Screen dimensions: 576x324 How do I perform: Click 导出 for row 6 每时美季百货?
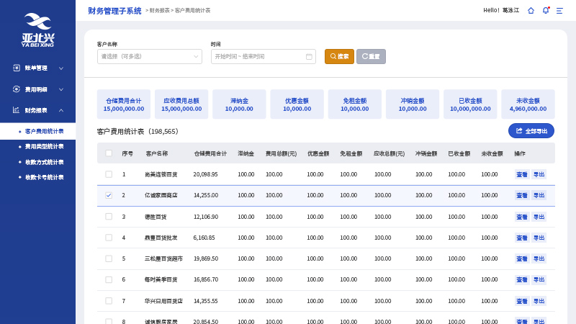pyautogui.click(x=539, y=279)
